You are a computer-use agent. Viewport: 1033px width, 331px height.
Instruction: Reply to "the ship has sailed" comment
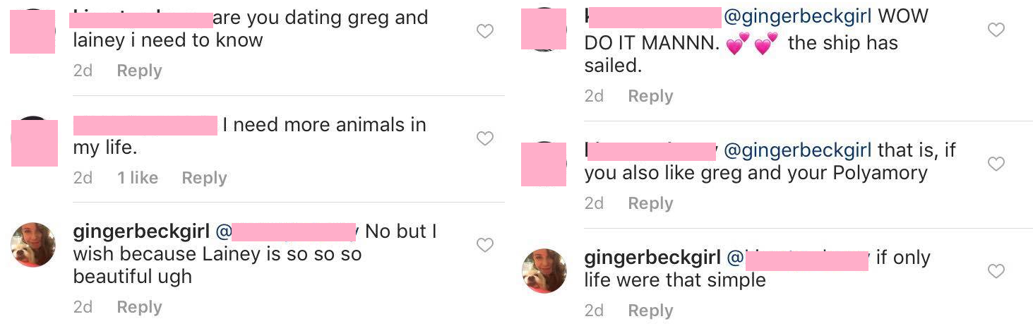pos(650,96)
